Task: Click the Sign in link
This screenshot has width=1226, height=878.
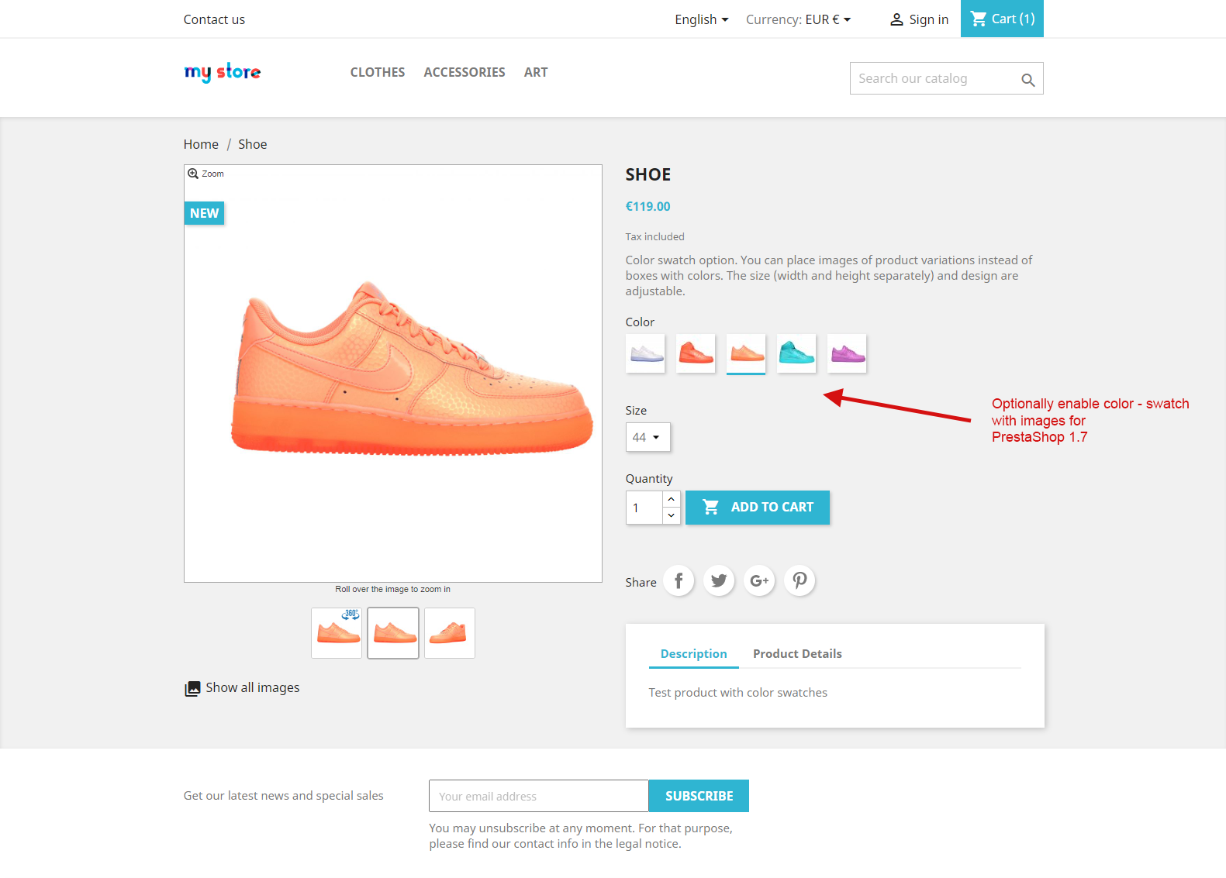Action: 928,19
